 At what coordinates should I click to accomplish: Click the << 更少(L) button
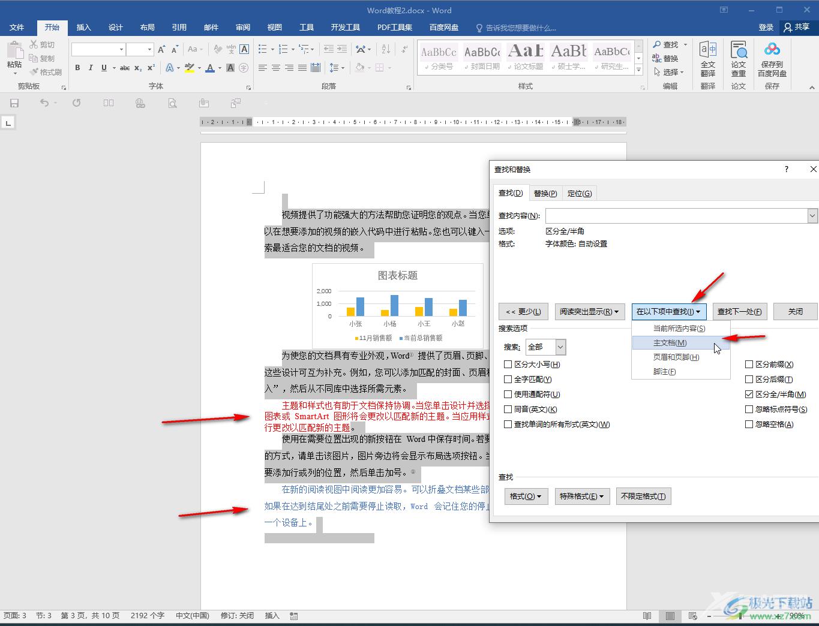tap(523, 312)
